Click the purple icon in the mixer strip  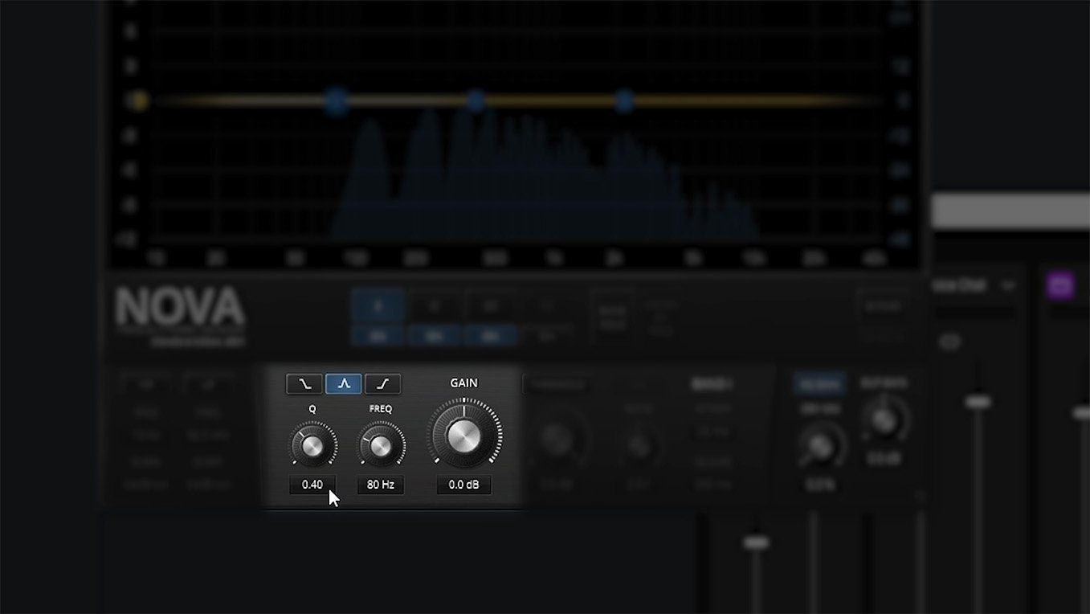(1060, 284)
